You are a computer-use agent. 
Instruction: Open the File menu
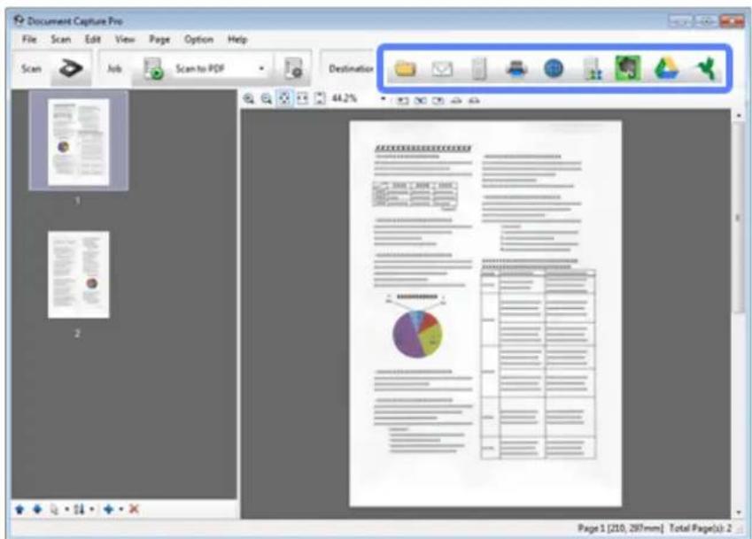click(29, 39)
